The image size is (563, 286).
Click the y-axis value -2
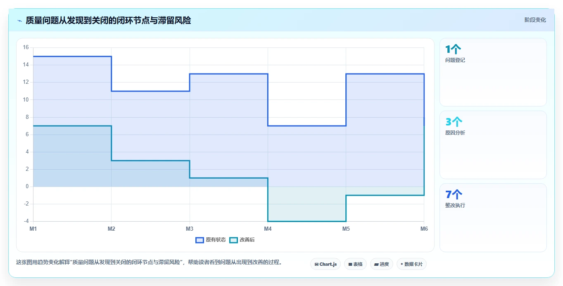coord(26,204)
